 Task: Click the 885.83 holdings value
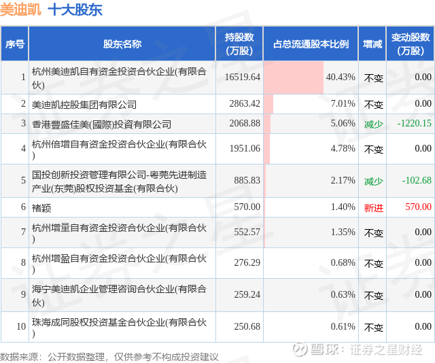(x=247, y=180)
